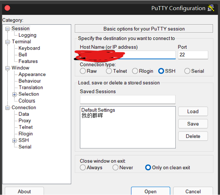This screenshot has width=220, height=195.
Task: Collapse the Connection tree node
Action: coord(7,108)
